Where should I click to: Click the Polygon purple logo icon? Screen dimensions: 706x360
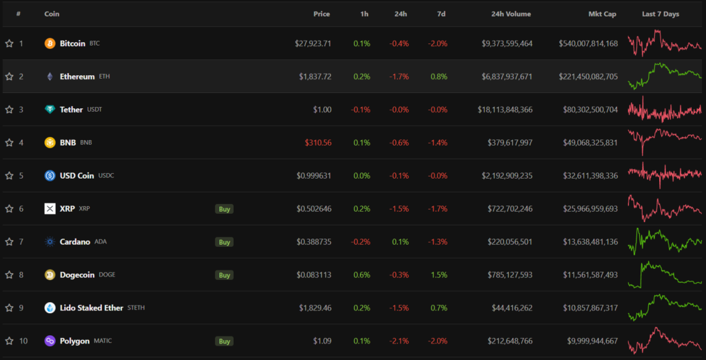tap(50, 341)
